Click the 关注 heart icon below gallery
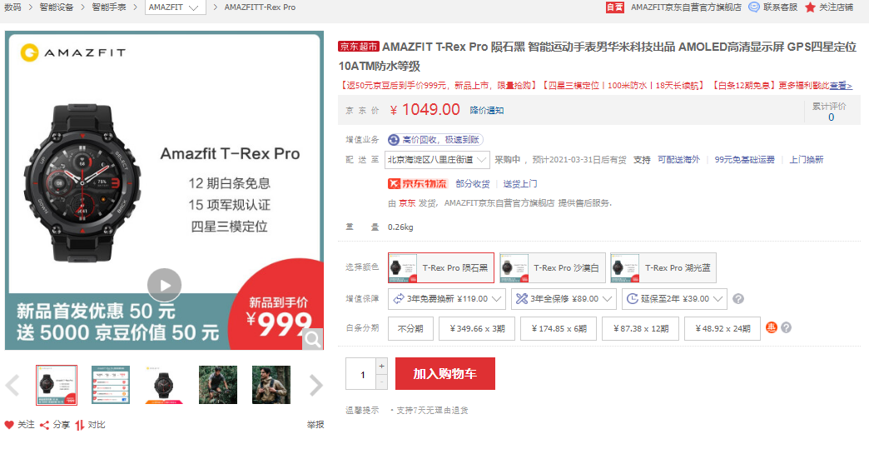 pos(9,425)
